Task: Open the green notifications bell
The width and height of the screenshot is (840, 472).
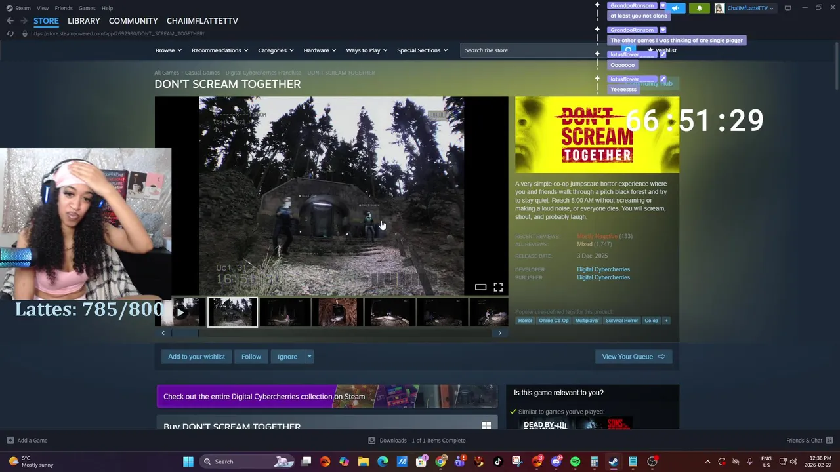Action: point(700,8)
